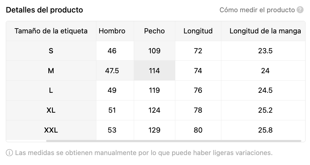Click the highlighted chest value 114

coord(154,71)
